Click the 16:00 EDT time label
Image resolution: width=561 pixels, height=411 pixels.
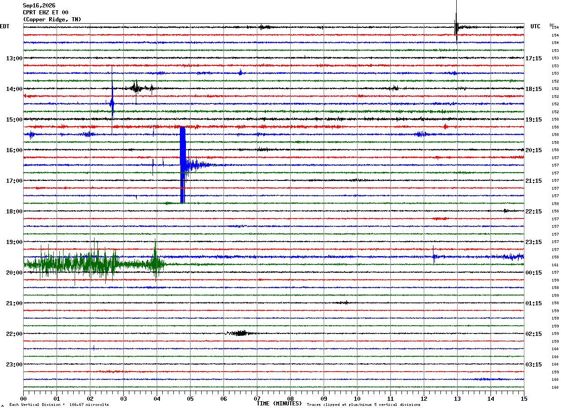pyautogui.click(x=14, y=150)
